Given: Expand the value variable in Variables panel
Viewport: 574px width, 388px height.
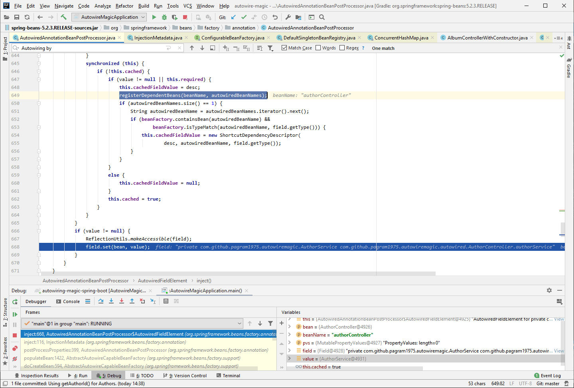Looking at the screenshot, I should tap(290, 358).
